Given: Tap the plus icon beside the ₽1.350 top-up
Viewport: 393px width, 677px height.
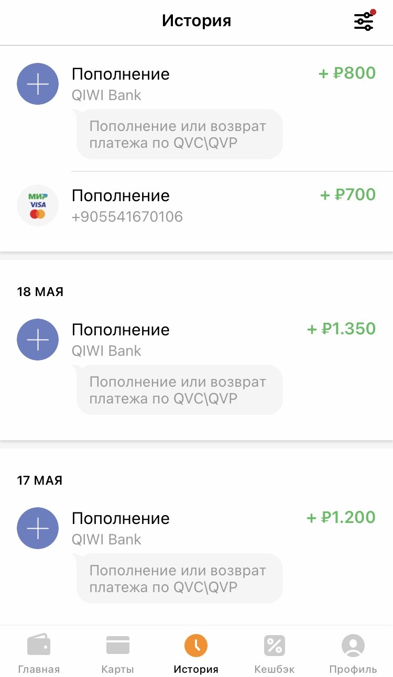Looking at the screenshot, I should (38, 340).
